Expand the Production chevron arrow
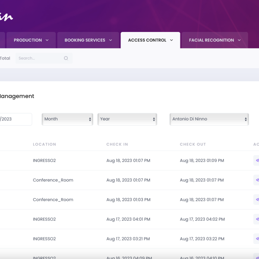Screen dimensions: 259x259 coord(47,40)
